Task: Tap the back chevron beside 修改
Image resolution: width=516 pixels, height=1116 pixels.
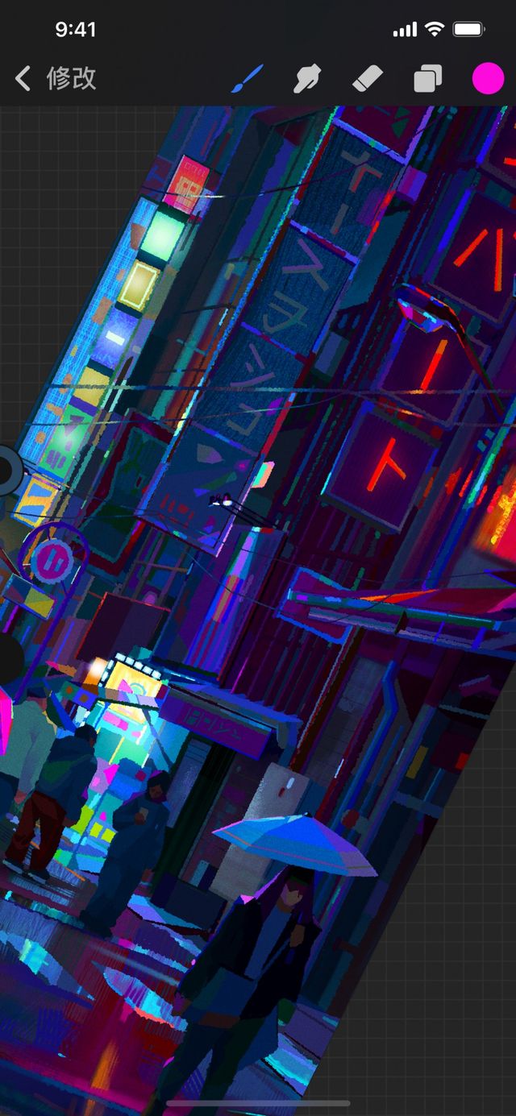Action: click(x=23, y=78)
